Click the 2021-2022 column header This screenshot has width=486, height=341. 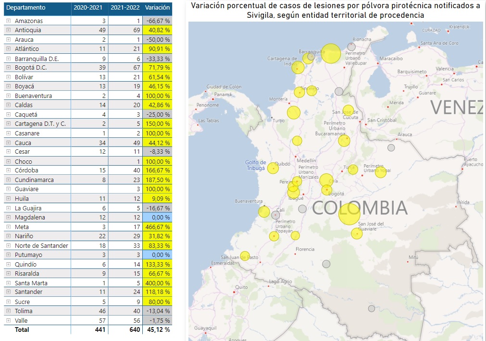coord(125,8)
